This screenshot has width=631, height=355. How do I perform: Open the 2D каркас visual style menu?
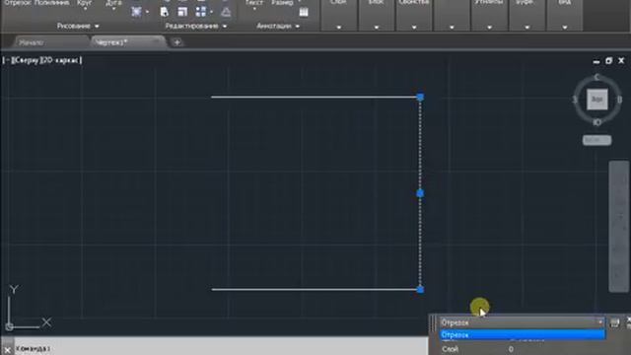point(61,60)
